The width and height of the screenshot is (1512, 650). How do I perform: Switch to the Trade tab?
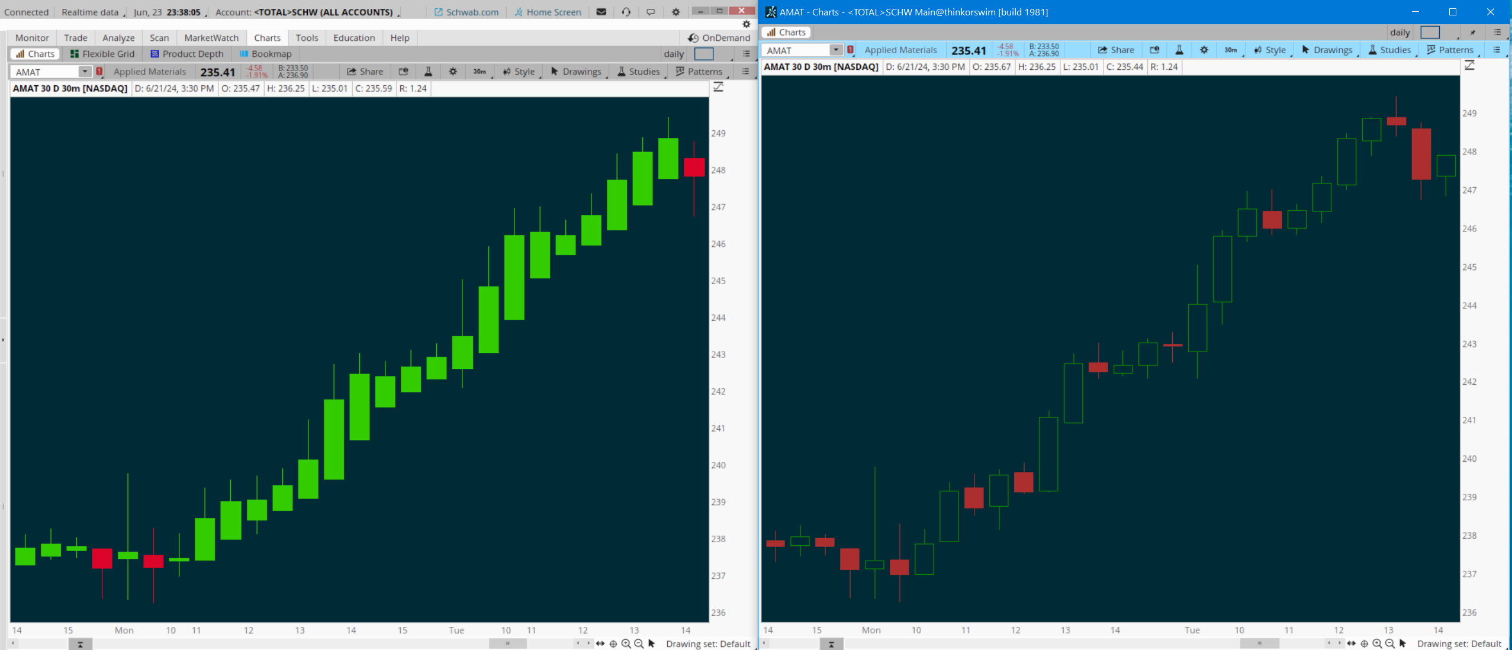pos(76,38)
